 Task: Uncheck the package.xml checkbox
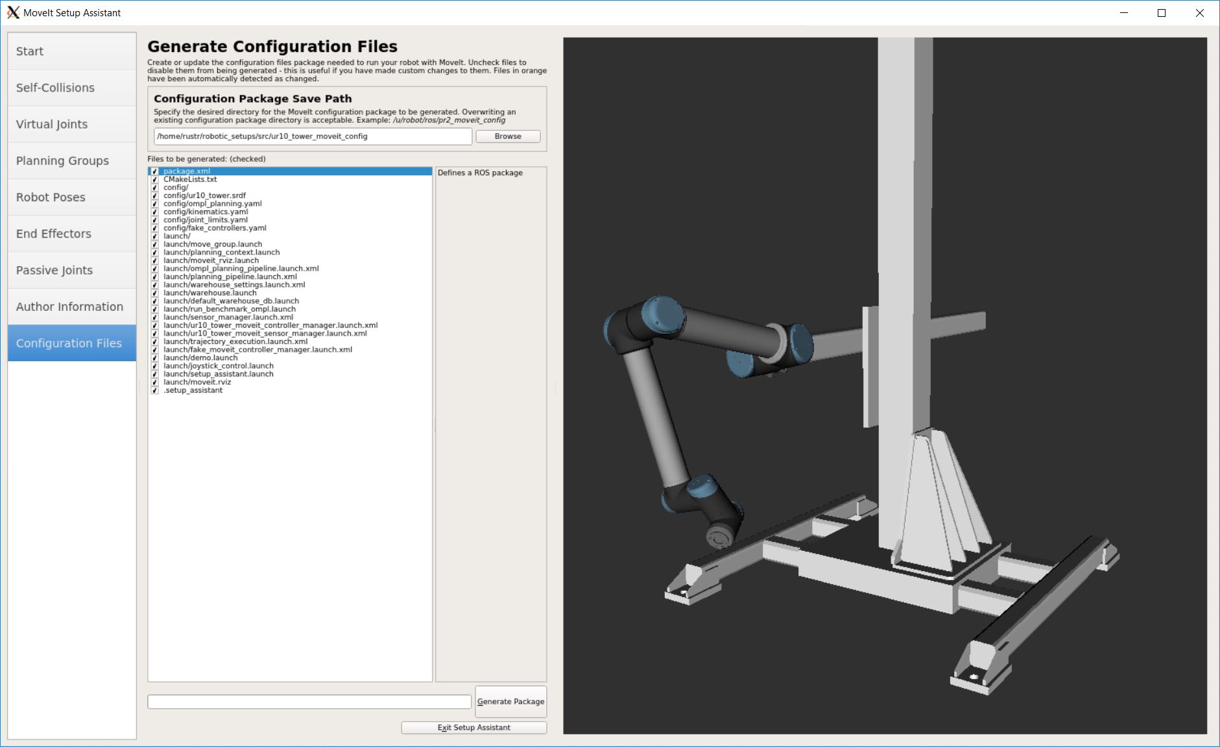click(x=155, y=172)
